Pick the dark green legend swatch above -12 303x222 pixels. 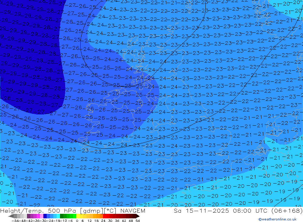pos(62,216)
